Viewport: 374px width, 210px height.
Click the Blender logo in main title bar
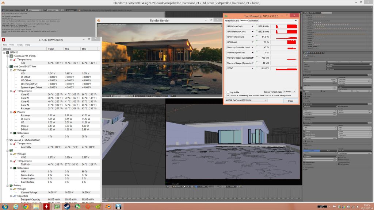click(3, 3)
